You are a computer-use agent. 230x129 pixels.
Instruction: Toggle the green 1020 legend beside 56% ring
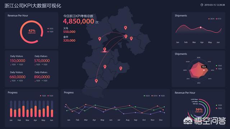(x=219, y=105)
